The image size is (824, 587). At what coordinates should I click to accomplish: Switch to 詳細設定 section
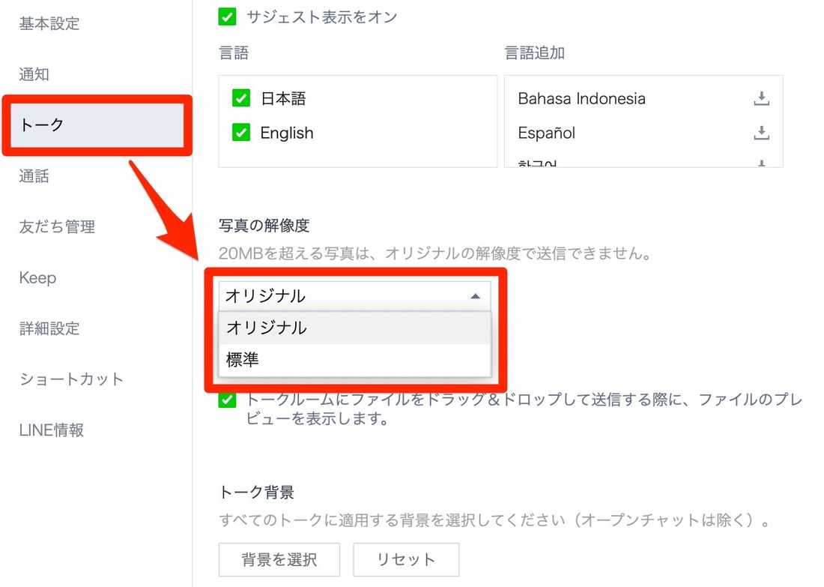(x=49, y=328)
